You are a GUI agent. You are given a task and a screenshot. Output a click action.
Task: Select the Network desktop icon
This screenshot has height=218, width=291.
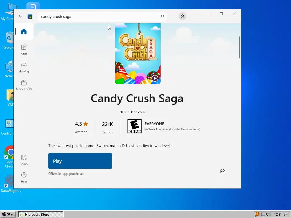click(x=9, y=69)
